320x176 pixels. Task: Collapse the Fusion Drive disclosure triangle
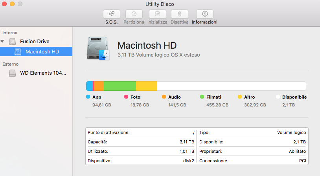(x=2, y=42)
